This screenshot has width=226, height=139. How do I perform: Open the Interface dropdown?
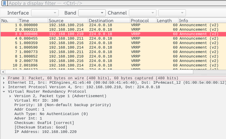tap(45, 13)
